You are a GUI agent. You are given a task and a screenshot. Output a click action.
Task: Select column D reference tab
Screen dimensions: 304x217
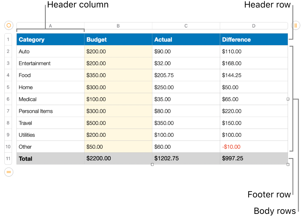[254, 26]
